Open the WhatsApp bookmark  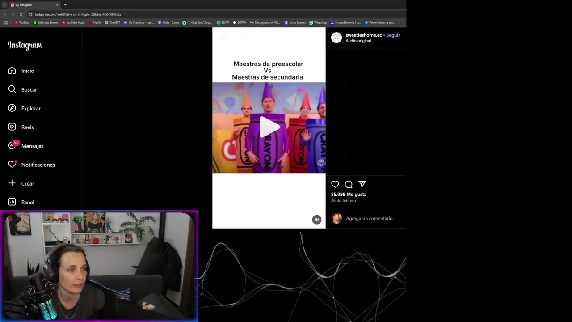(x=318, y=22)
